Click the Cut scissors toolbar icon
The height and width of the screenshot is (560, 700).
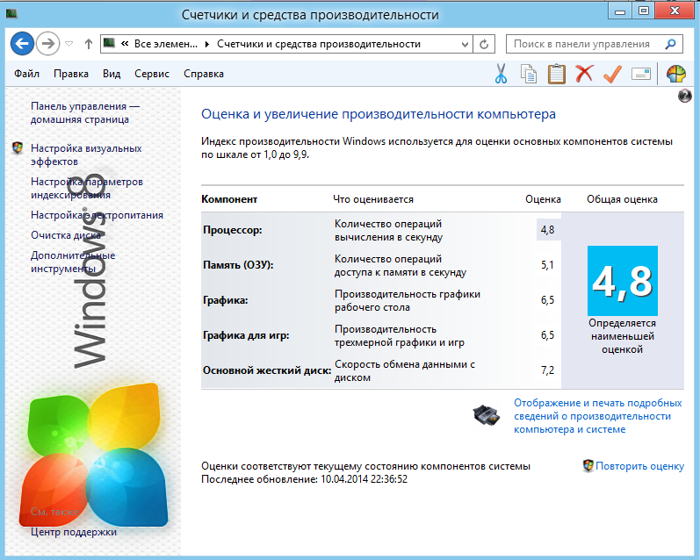[x=502, y=74]
